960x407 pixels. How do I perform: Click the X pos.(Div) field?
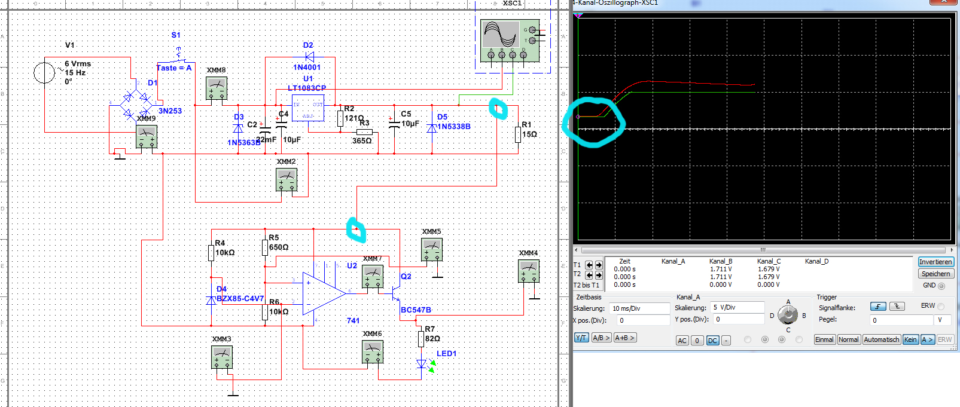coord(643,320)
